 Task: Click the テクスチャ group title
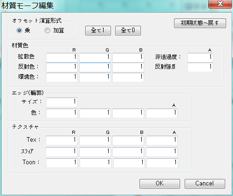[25, 127]
